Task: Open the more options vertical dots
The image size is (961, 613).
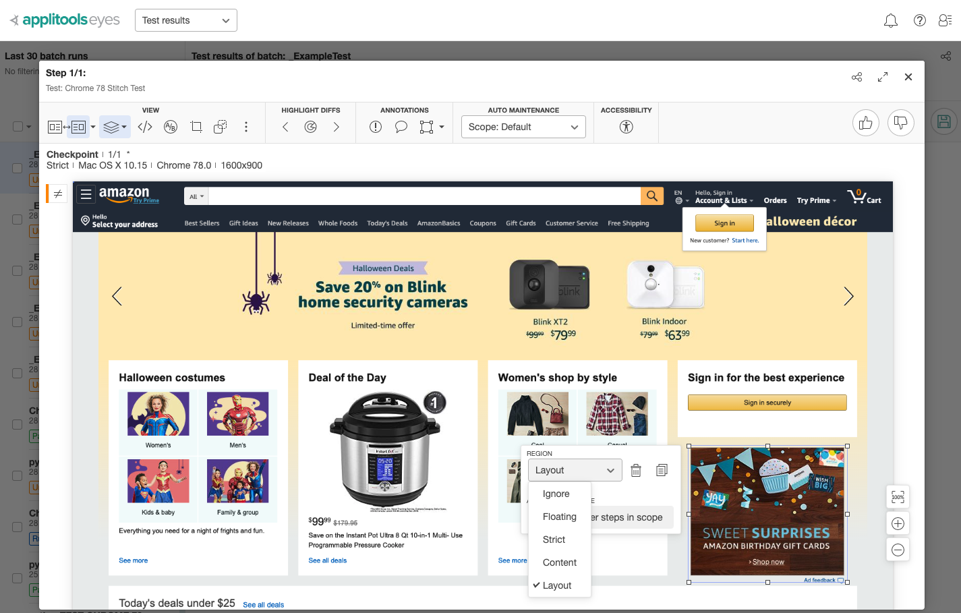Action: point(246,127)
